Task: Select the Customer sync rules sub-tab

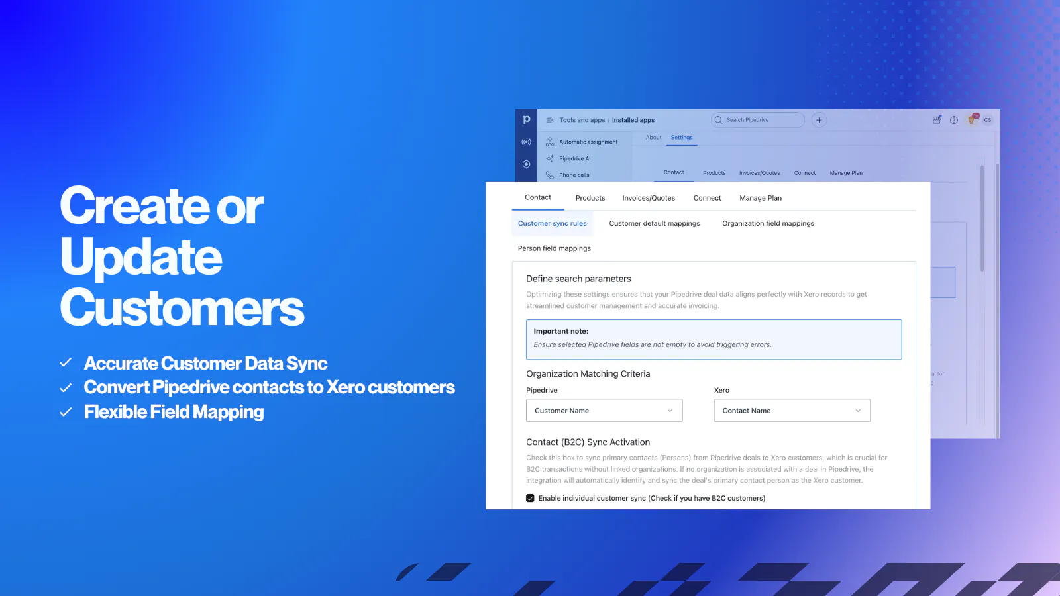Action: pos(553,223)
